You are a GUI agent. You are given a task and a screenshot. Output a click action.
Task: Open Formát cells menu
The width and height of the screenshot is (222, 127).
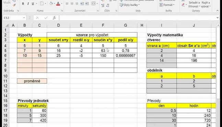click(167, 5)
